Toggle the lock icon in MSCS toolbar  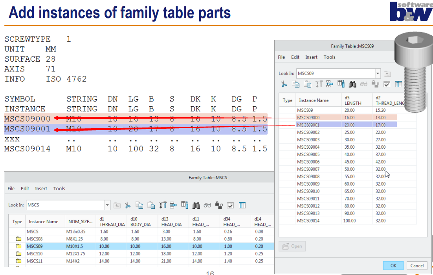219,205
